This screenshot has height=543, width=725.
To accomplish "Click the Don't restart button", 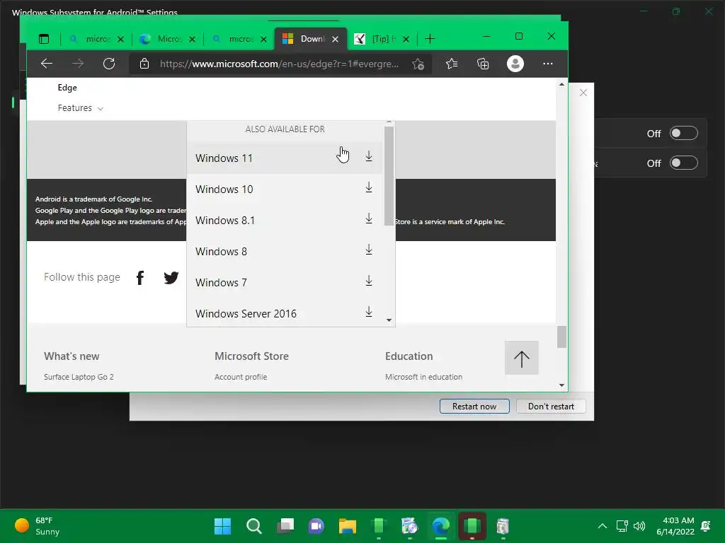I will (551, 407).
